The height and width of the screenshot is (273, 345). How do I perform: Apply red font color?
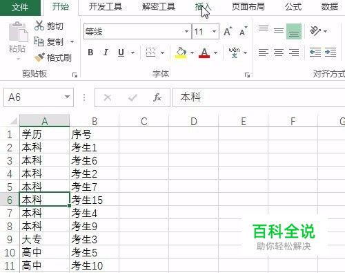point(204,53)
